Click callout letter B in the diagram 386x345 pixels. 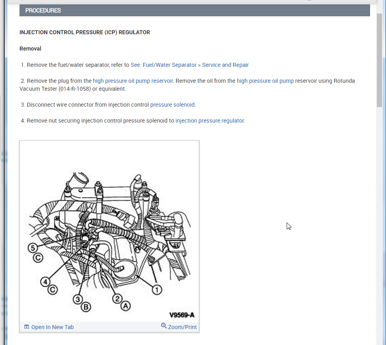(86, 307)
